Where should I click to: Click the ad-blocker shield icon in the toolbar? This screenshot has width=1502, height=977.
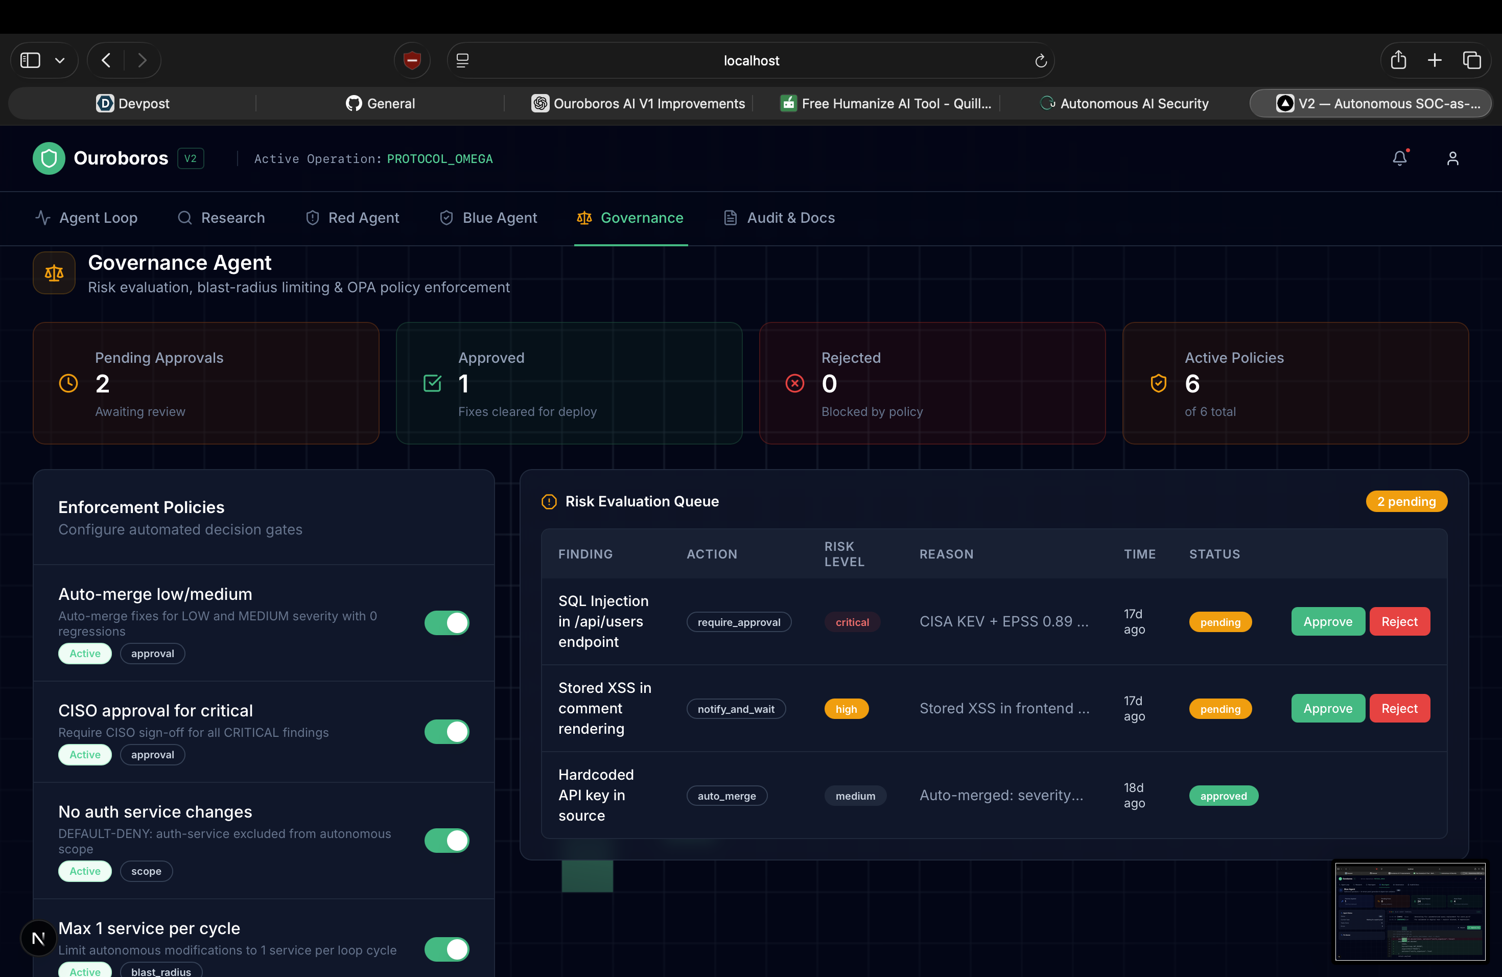click(411, 61)
